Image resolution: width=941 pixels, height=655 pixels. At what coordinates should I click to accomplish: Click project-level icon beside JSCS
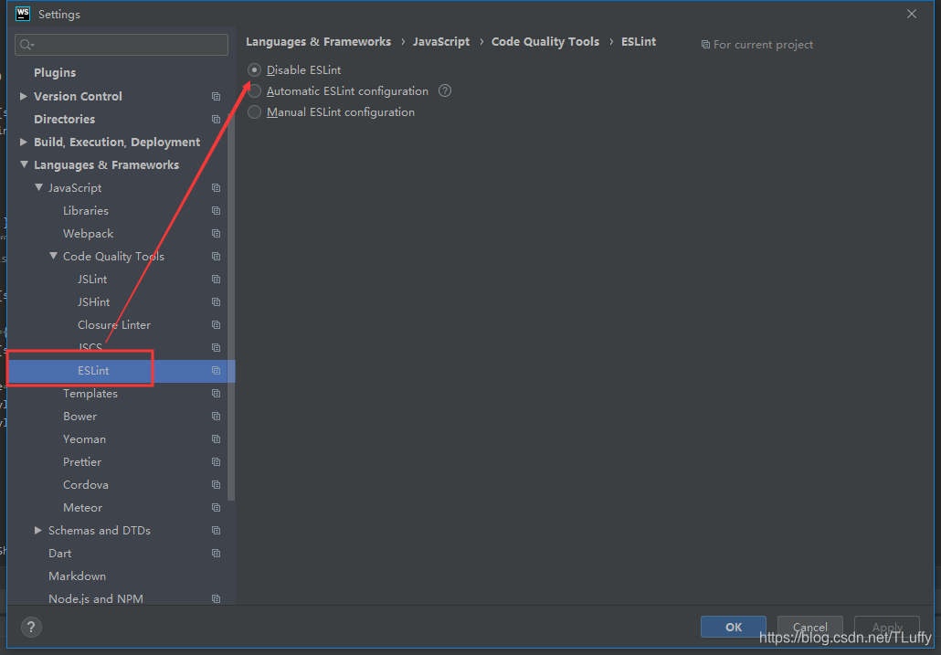coord(216,347)
